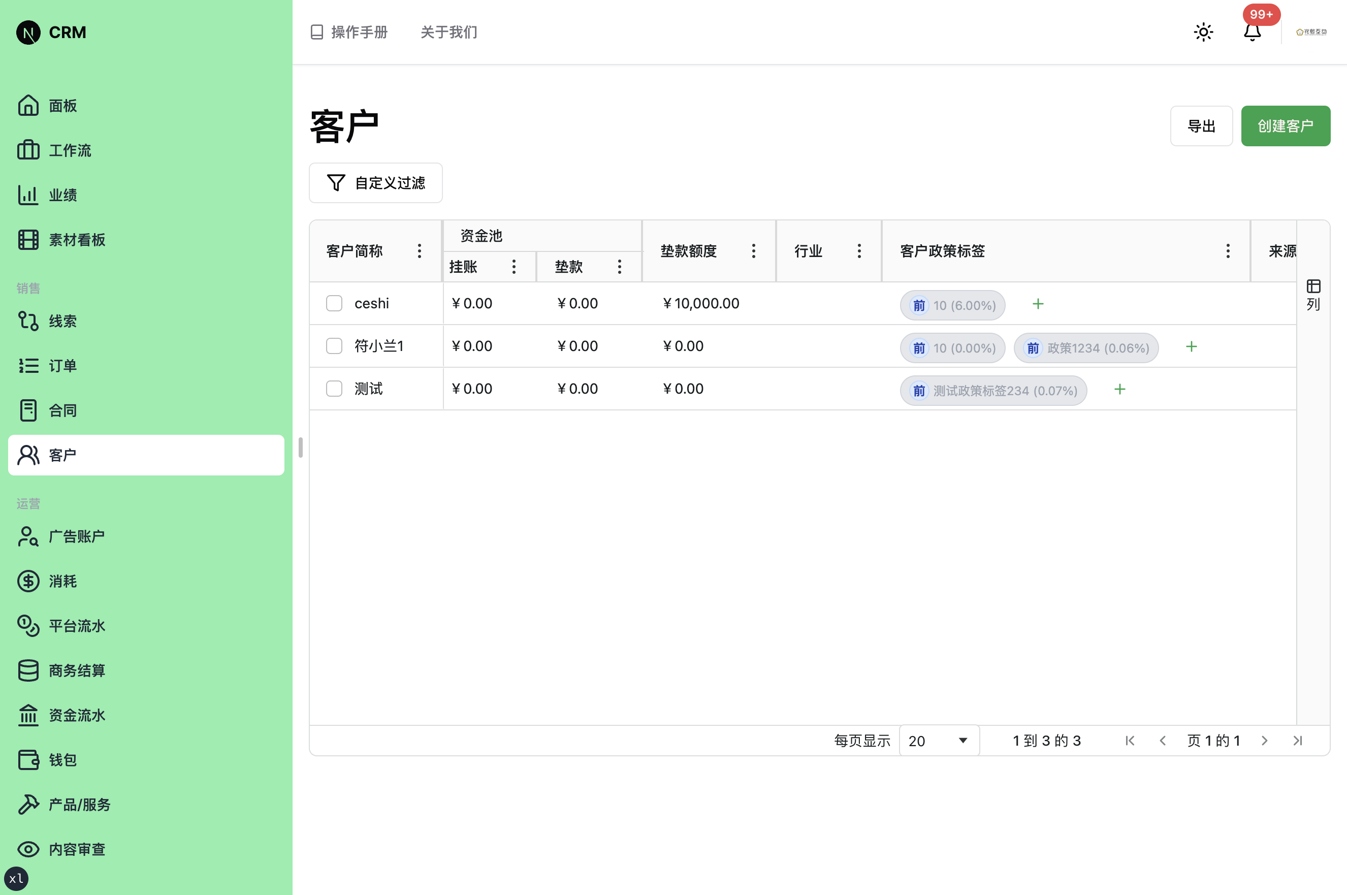The width and height of the screenshot is (1347, 895).
Task: Click the 创建客户 button
Action: click(1285, 125)
